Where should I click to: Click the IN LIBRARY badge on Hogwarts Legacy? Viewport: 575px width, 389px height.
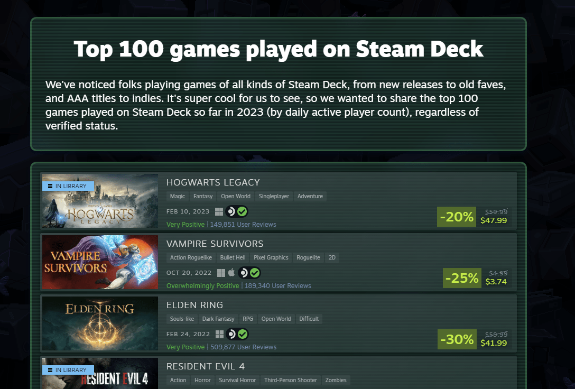click(68, 186)
